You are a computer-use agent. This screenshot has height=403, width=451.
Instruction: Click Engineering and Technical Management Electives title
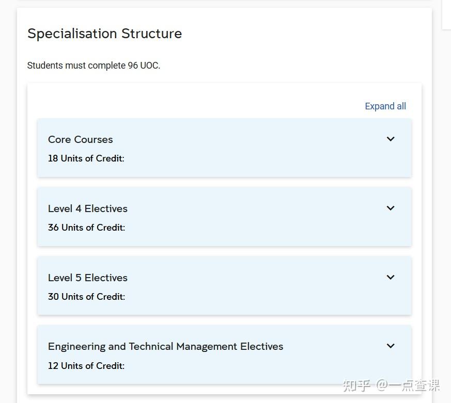coord(165,346)
